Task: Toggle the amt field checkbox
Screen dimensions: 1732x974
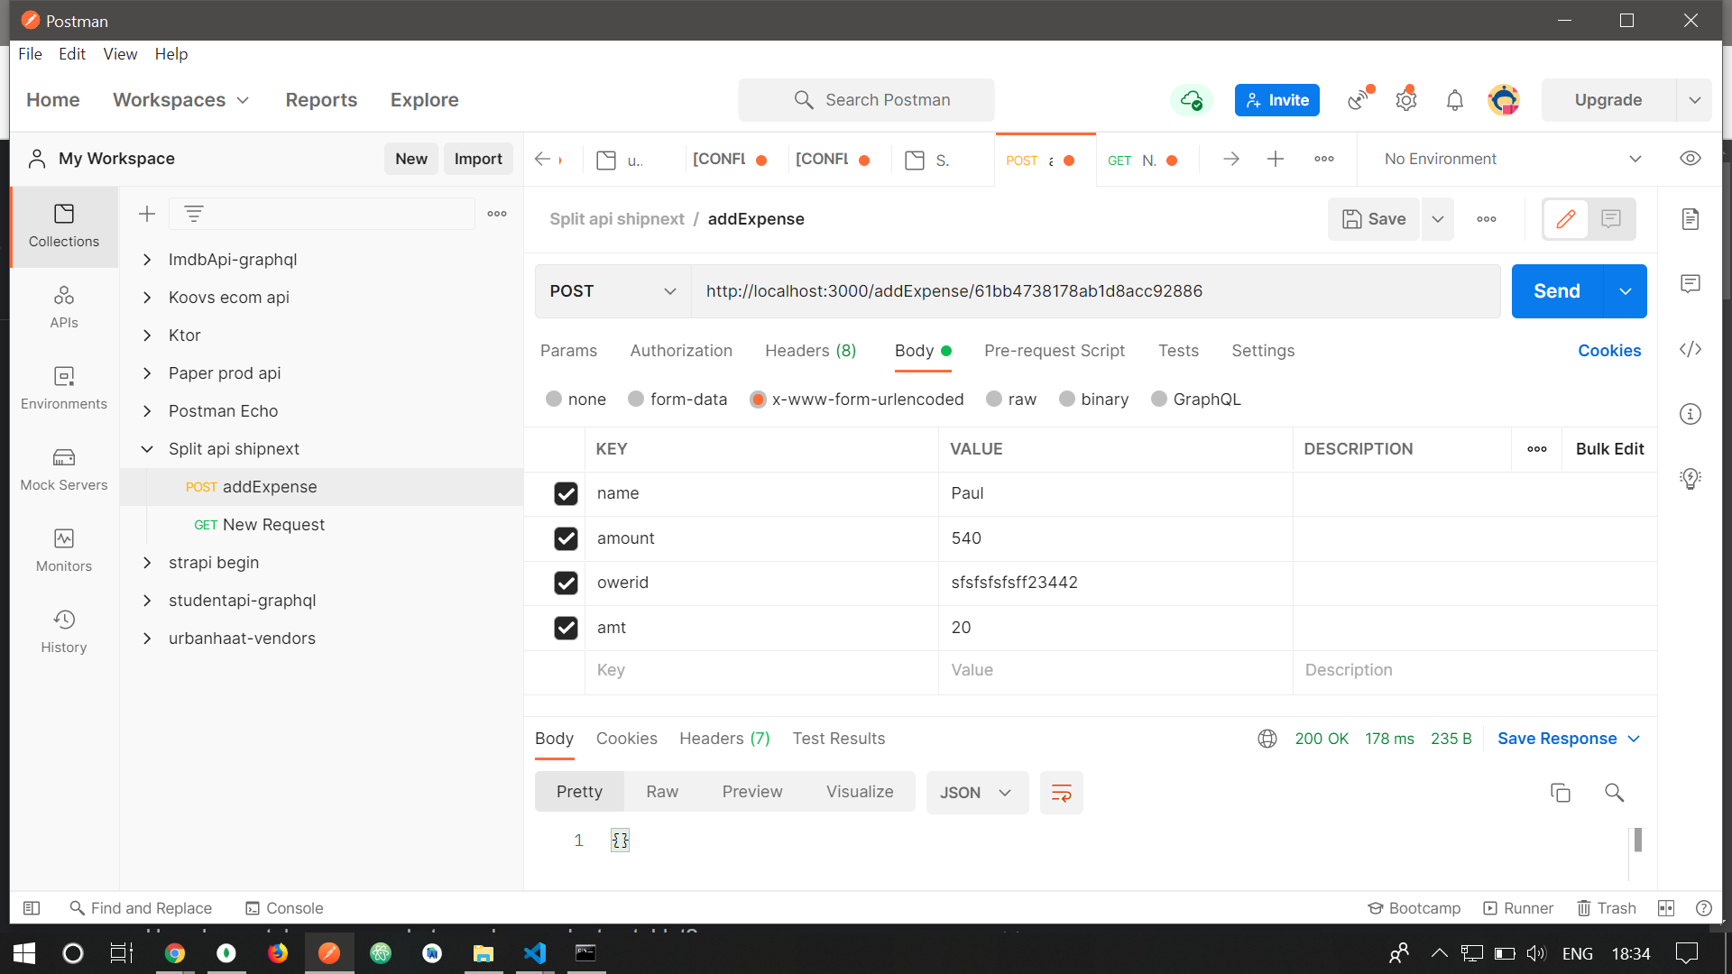Action: point(567,627)
